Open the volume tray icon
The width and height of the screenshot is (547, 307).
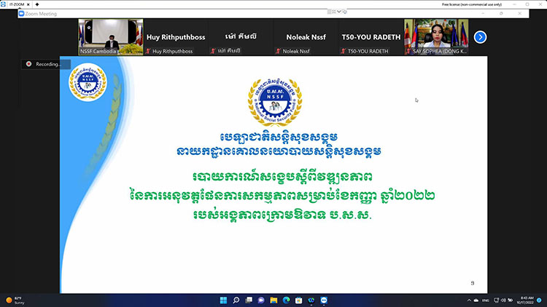point(503,300)
